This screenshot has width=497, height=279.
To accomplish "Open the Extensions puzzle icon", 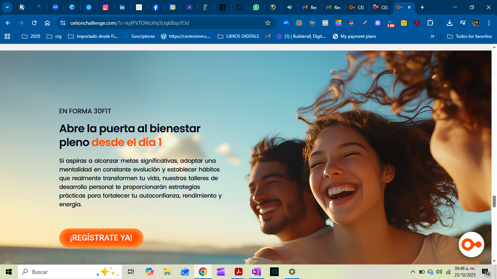I will (430, 23).
